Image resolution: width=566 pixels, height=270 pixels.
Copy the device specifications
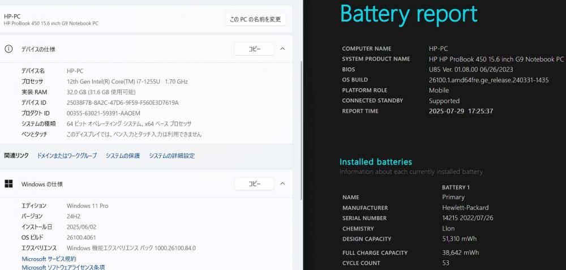pos(254,49)
